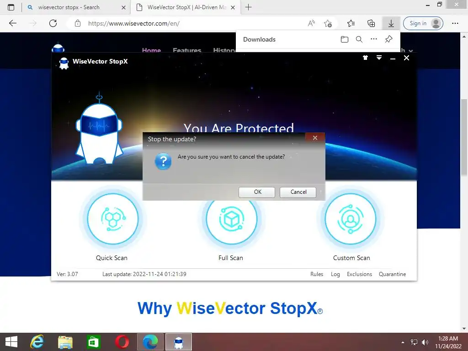Open Custom Scan
The image size is (468, 351).
tap(351, 219)
